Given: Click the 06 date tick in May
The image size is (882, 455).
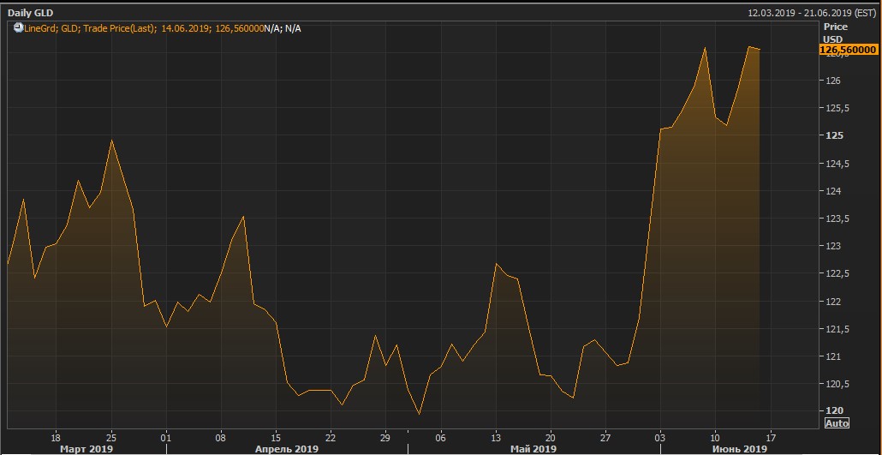Looking at the screenshot, I should pyautogui.click(x=441, y=437).
